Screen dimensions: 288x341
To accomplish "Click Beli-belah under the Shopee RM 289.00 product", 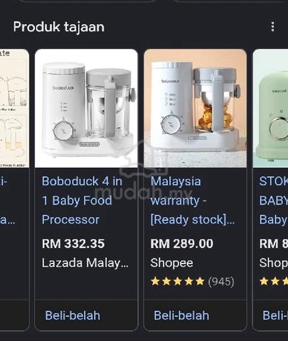I will pos(181,315).
